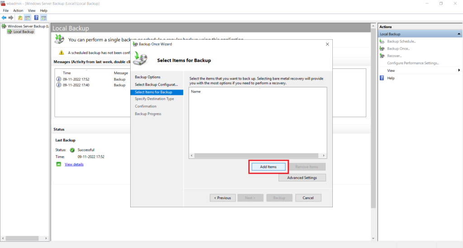Viewport: 463px width, 248px height.
Task: Click the items list horizontal scrollbar
Action: [x=256, y=156]
